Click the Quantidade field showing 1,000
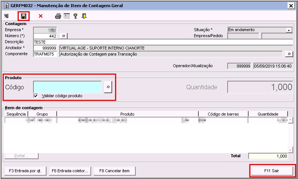Screen dimensions: 298x179 pyautogui.click(x=260, y=87)
